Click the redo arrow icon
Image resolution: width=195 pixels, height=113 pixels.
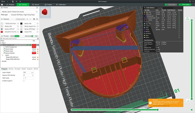click(x=20, y=1)
